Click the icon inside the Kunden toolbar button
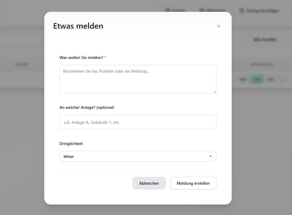The height and width of the screenshot is (215, 292). (167, 10)
